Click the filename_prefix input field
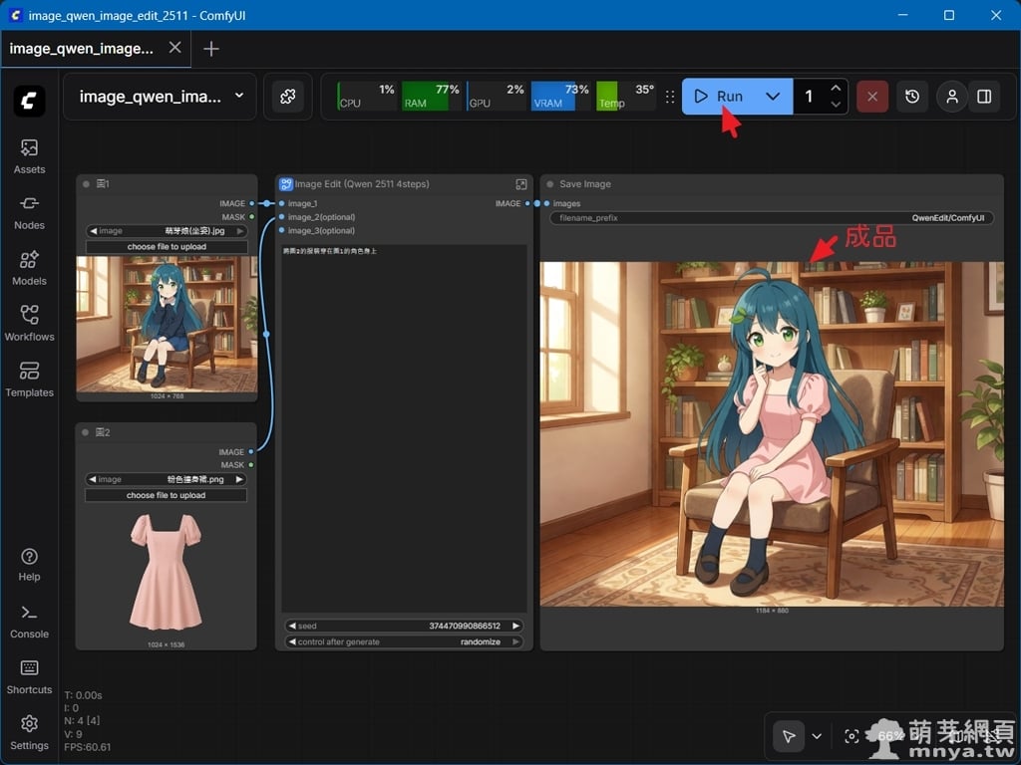Image resolution: width=1021 pixels, height=765 pixels. point(771,217)
